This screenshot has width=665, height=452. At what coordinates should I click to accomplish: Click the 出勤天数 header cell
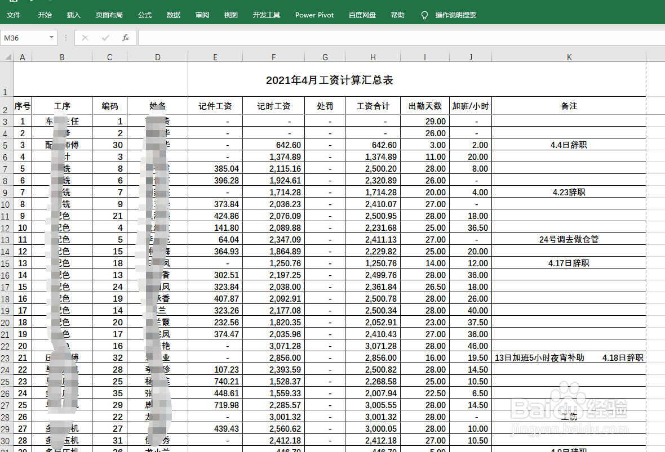424,106
